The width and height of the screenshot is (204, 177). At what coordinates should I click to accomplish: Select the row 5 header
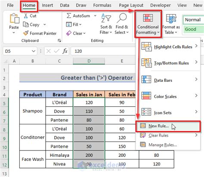[x=4, y=103]
